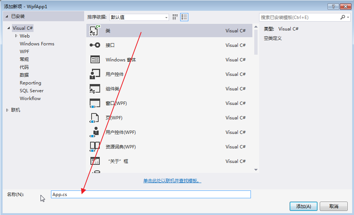Viewport: 354px width, 215px height.
Task: Click the 名称 name input field
Action: coord(150,194)
